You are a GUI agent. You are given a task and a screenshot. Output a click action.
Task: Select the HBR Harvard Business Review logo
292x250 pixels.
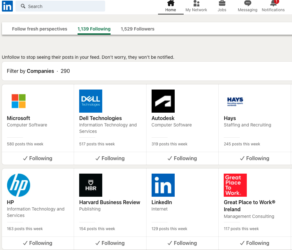point(90,185)
